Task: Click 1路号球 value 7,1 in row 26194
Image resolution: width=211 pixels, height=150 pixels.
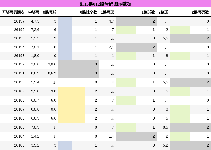Action: click(x=111, y=47)
